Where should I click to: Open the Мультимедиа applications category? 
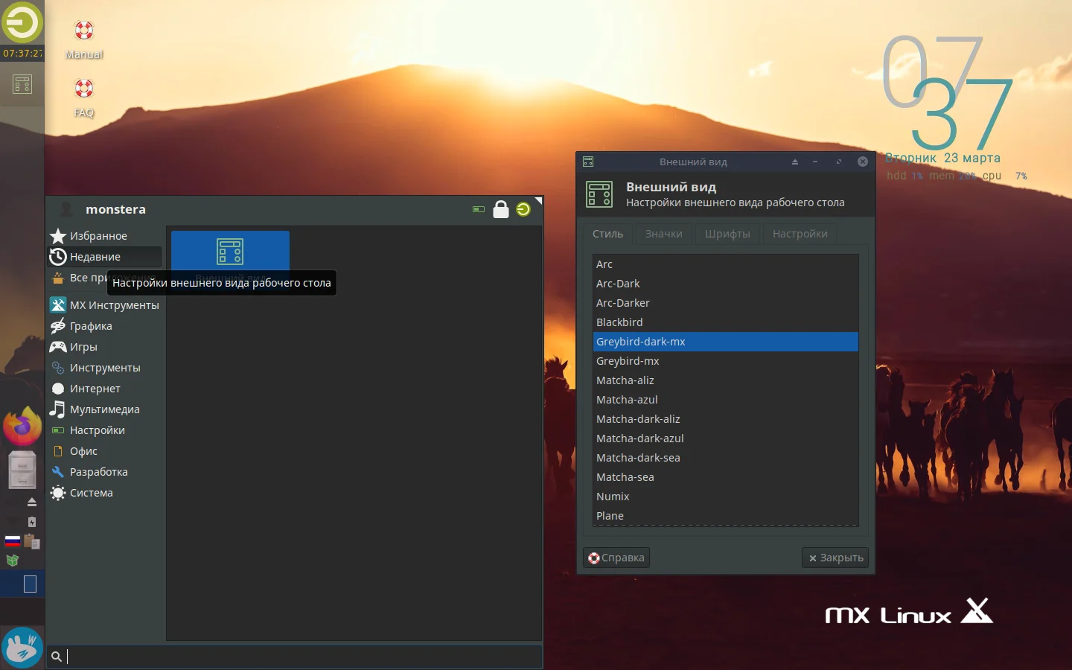(103, 409)
